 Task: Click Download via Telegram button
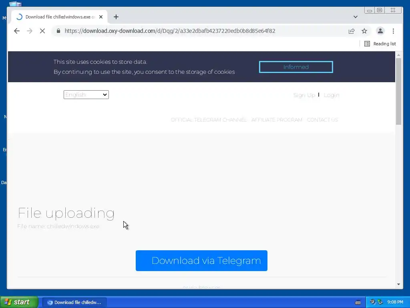coord(202,261)
